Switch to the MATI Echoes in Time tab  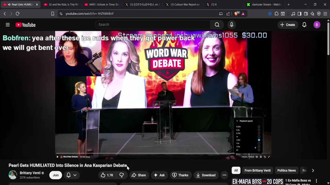pos(102,4)
